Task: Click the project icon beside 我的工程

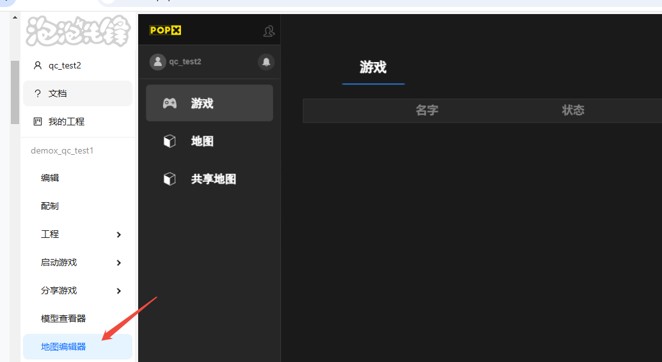Action: point(38,122)
